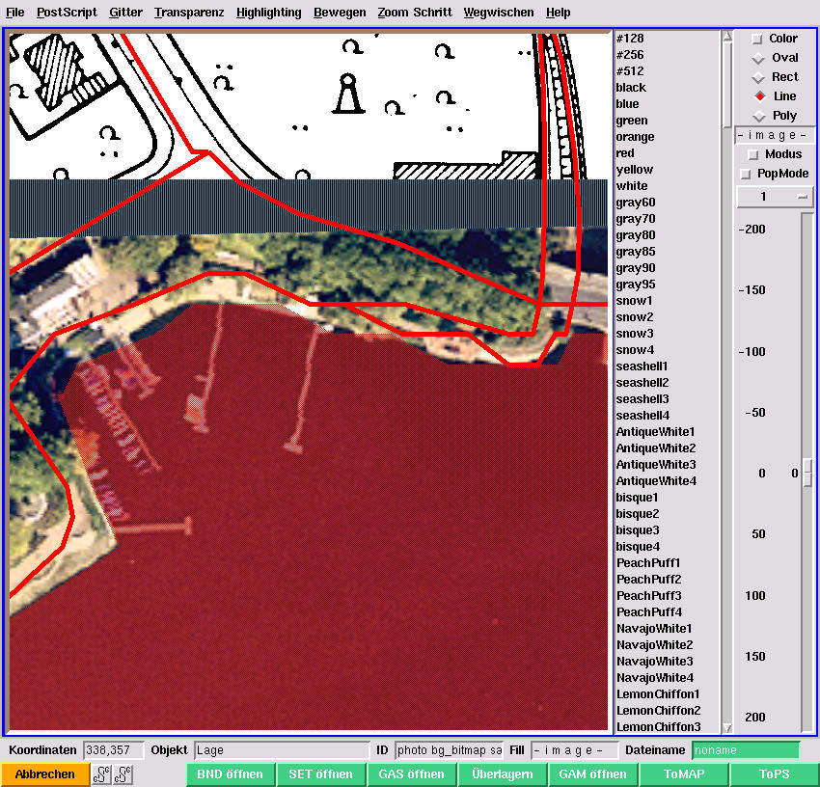Click the ToPS button

tap(775, 774)
